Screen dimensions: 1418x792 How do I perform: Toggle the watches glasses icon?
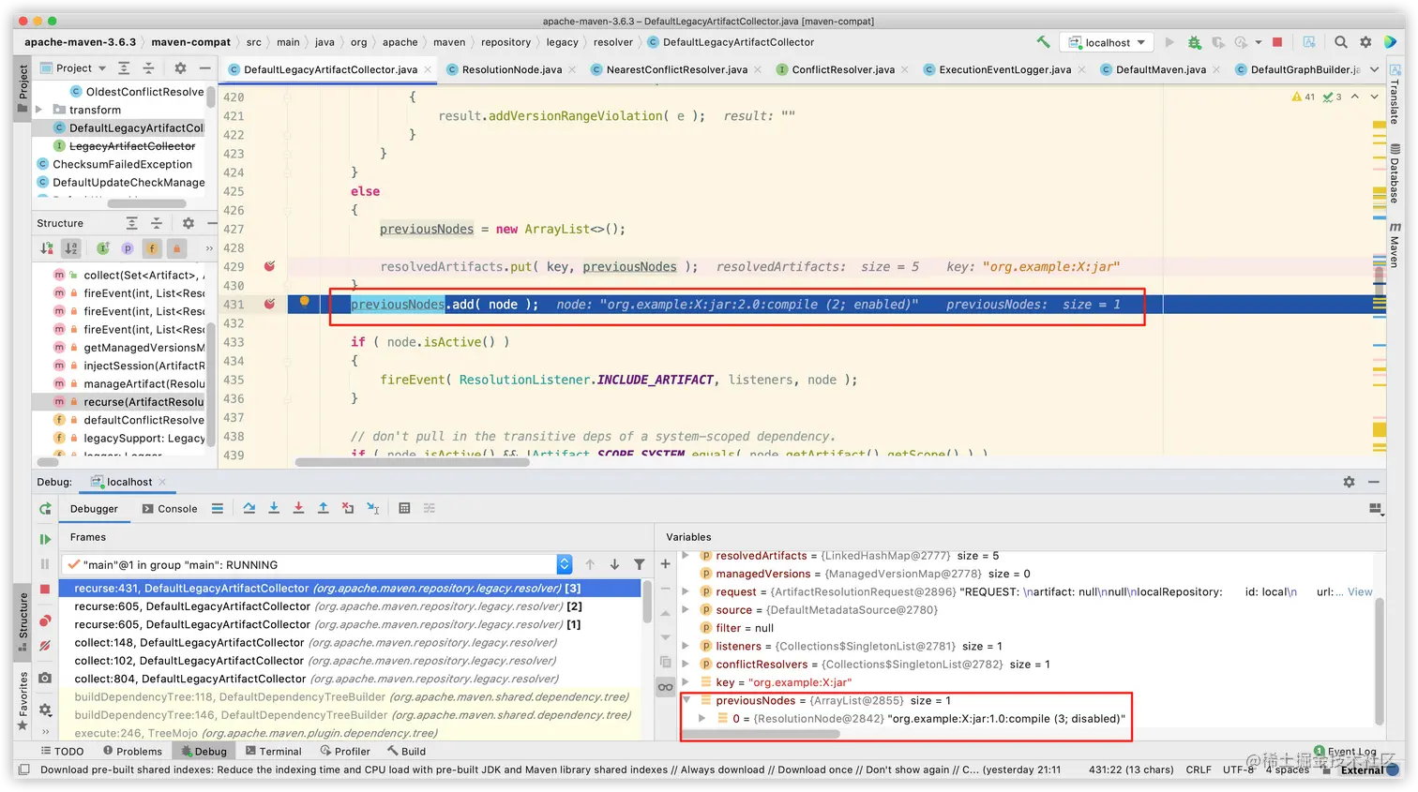[x=665, y=687]
